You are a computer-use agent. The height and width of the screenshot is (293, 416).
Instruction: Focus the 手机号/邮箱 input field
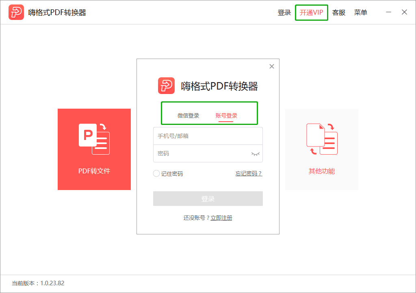[208, 136]
